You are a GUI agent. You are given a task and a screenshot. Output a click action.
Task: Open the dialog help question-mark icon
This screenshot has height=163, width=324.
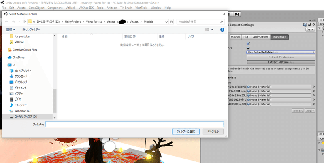tap(222, 30)
